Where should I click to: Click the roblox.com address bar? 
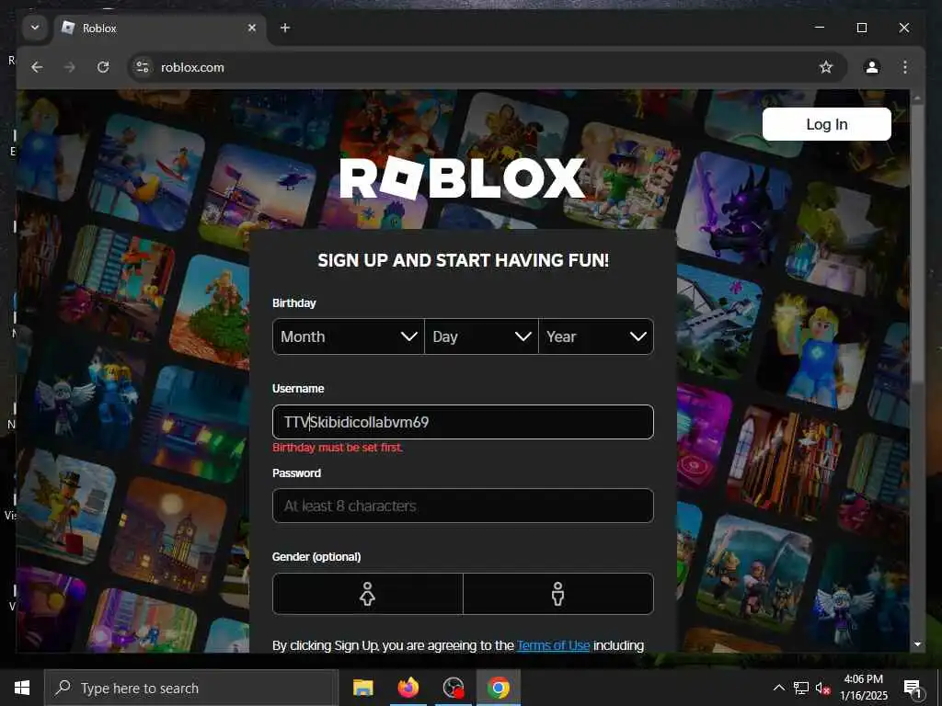[487, 67]
